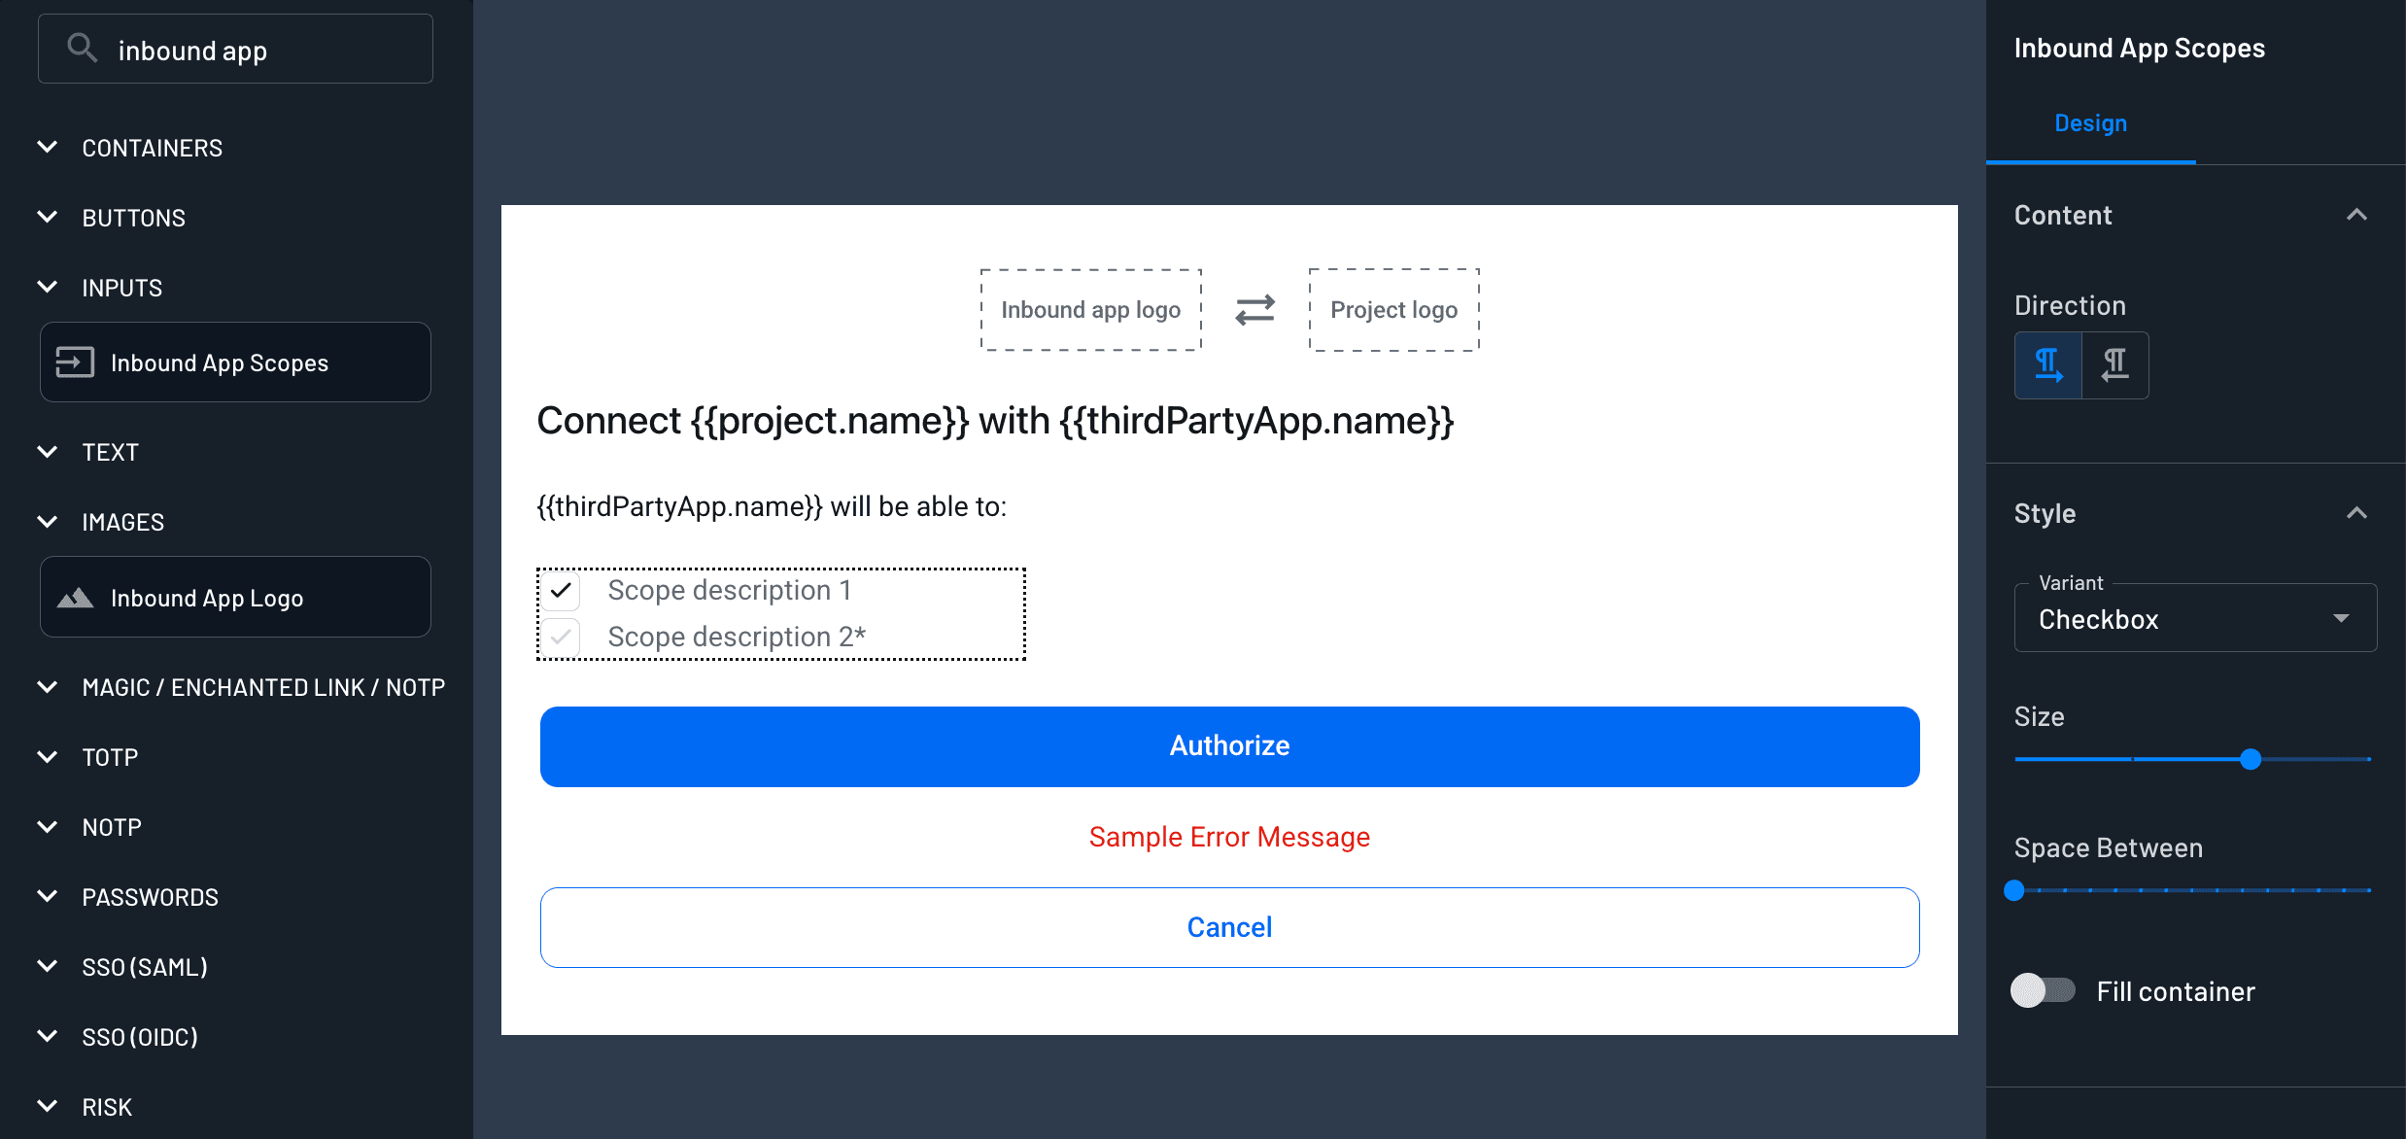Click the Inbound App Logo image icon
2406x1139 pixels.
click(x=77, y=597)
